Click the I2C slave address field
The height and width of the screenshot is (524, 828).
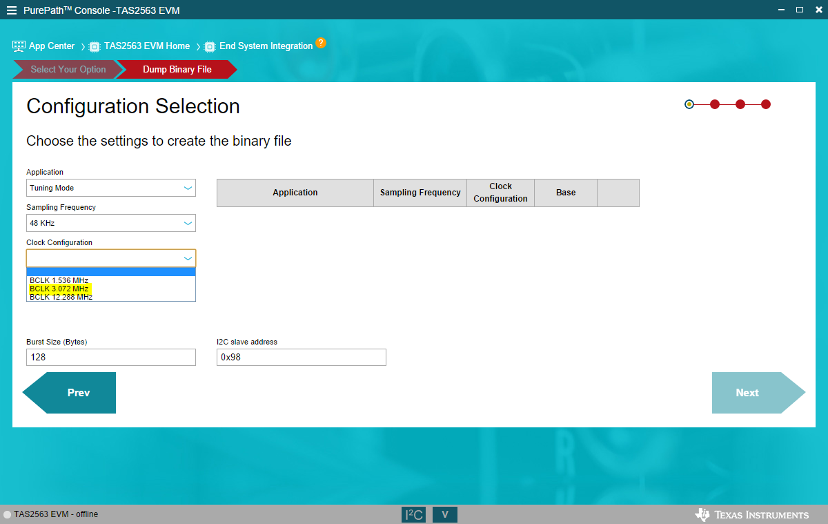coord(302,357)
